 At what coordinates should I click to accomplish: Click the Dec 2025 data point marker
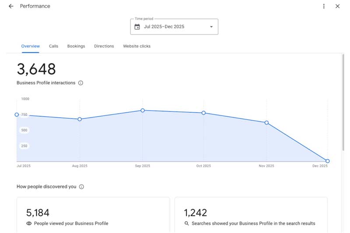tap(327, 161)
